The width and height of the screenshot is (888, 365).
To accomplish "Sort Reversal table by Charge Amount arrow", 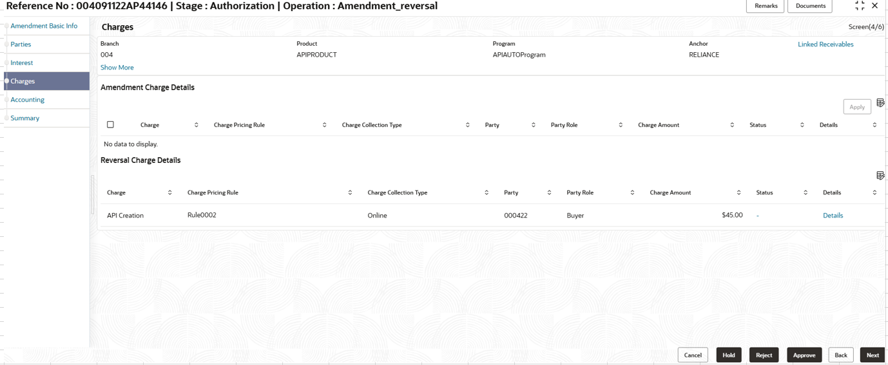I will point(739,192).
